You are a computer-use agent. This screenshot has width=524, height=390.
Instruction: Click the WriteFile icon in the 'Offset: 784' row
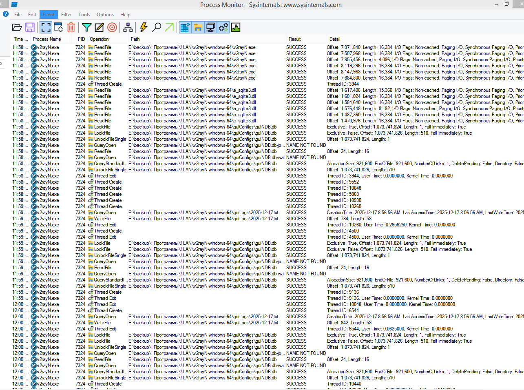coord(91,219)
